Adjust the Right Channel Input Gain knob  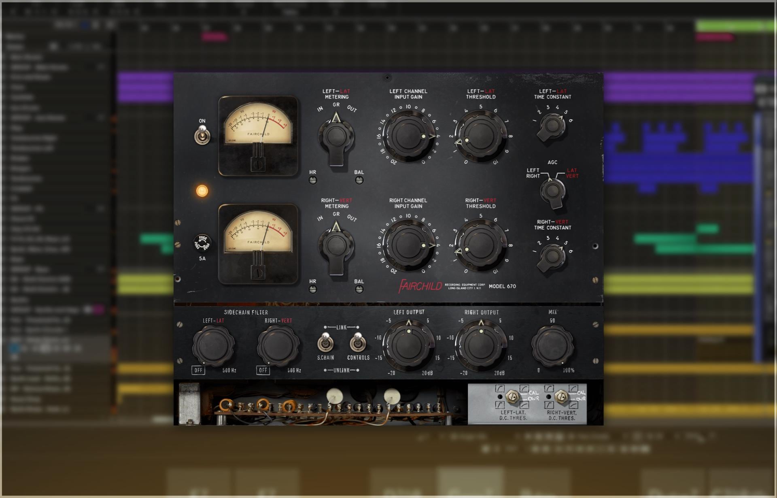(408, 245)
